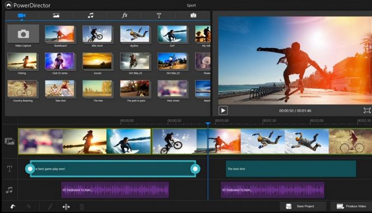Select the title text tab

click(159, 16)
